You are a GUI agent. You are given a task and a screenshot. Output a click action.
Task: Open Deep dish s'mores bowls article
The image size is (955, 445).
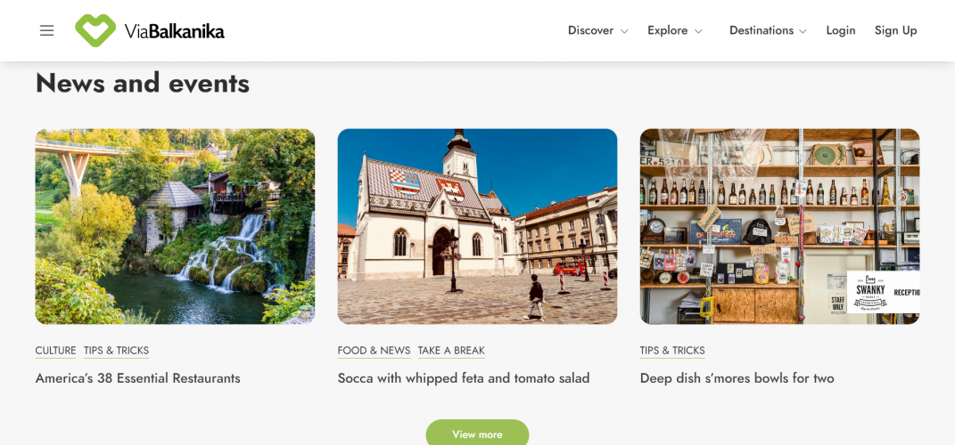pyautogui.click(x=737, y=378)
